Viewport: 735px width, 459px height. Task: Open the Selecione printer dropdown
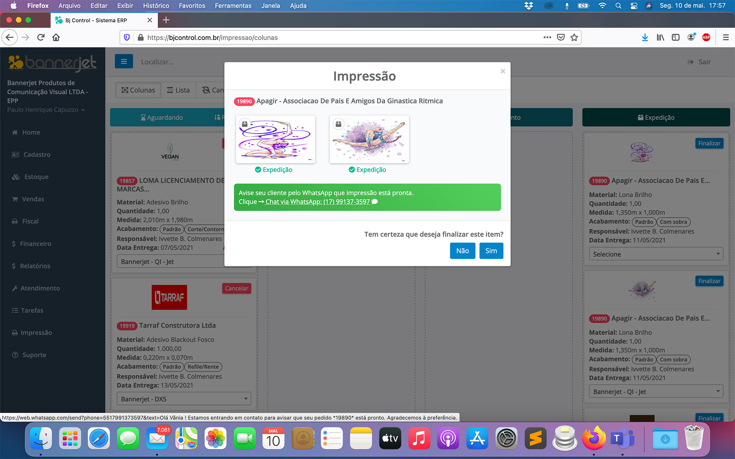[656, 254]
